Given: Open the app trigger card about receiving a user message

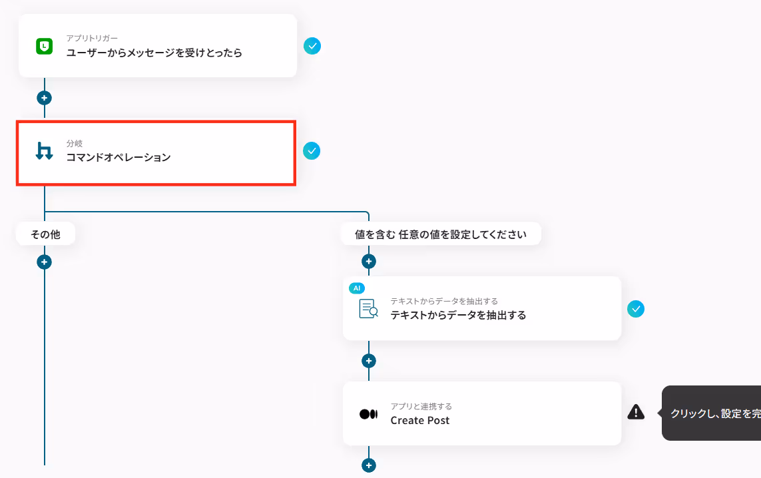Looking at the screenshot, I should click(x=158, y=46).
